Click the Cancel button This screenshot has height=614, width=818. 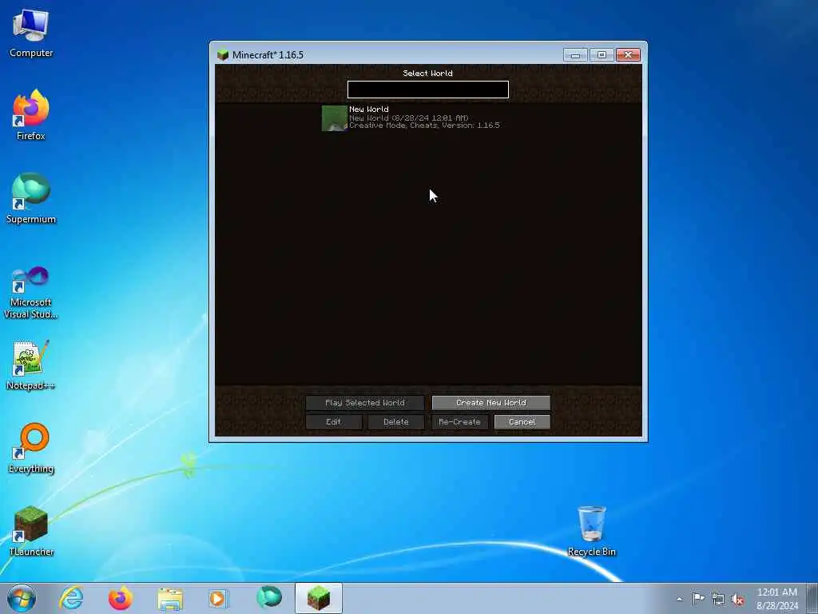[522, 422]
